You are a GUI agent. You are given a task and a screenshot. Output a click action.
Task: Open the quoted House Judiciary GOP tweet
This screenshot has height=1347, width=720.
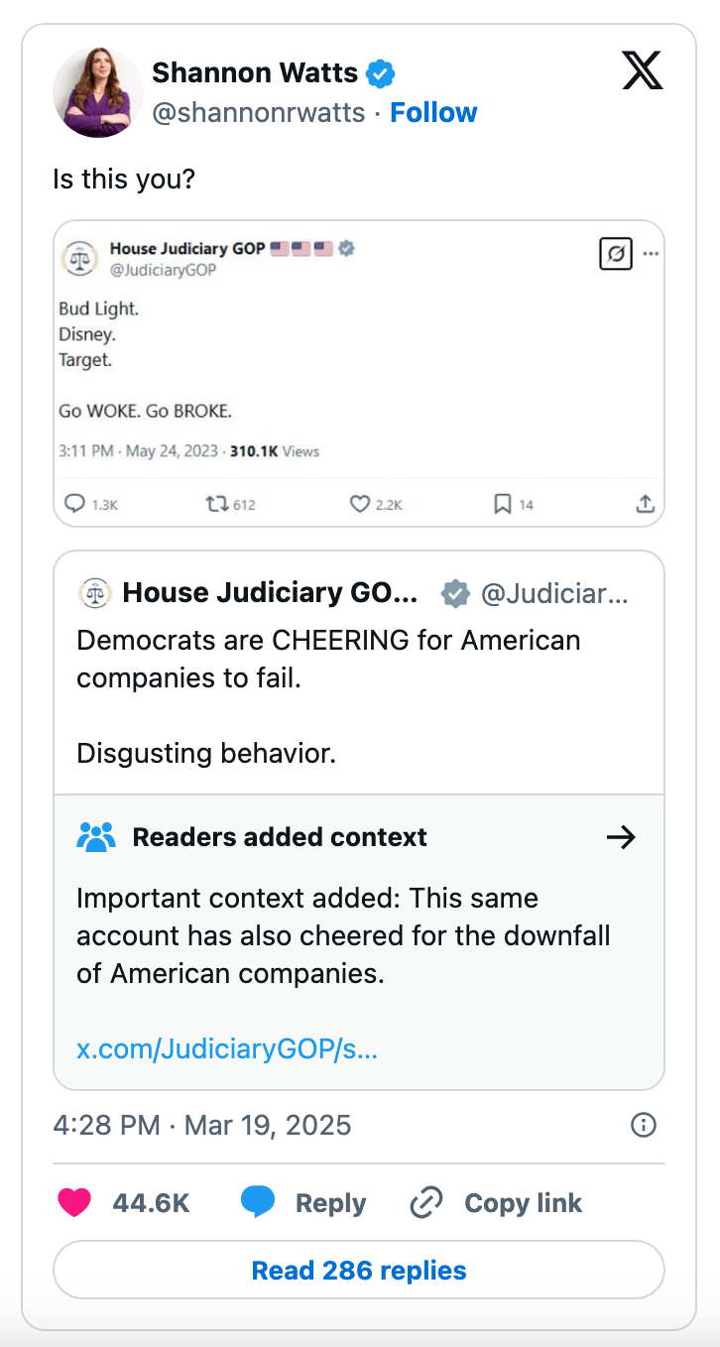pyautogui.click(x=359, y=673)
